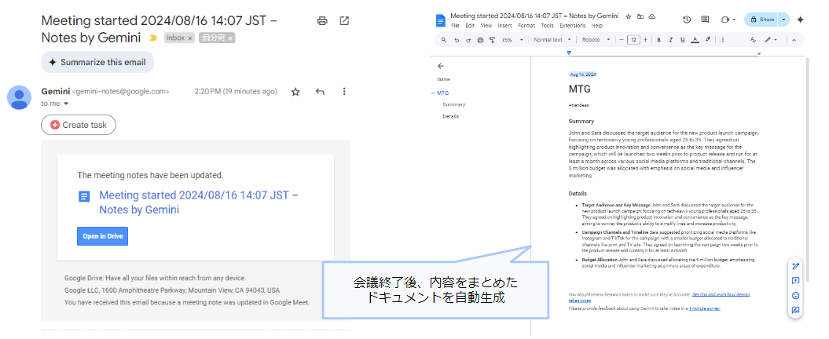Open the editing mode pencil dropdown
This screenshot has width=829, height=339.
tap(771, 39)
